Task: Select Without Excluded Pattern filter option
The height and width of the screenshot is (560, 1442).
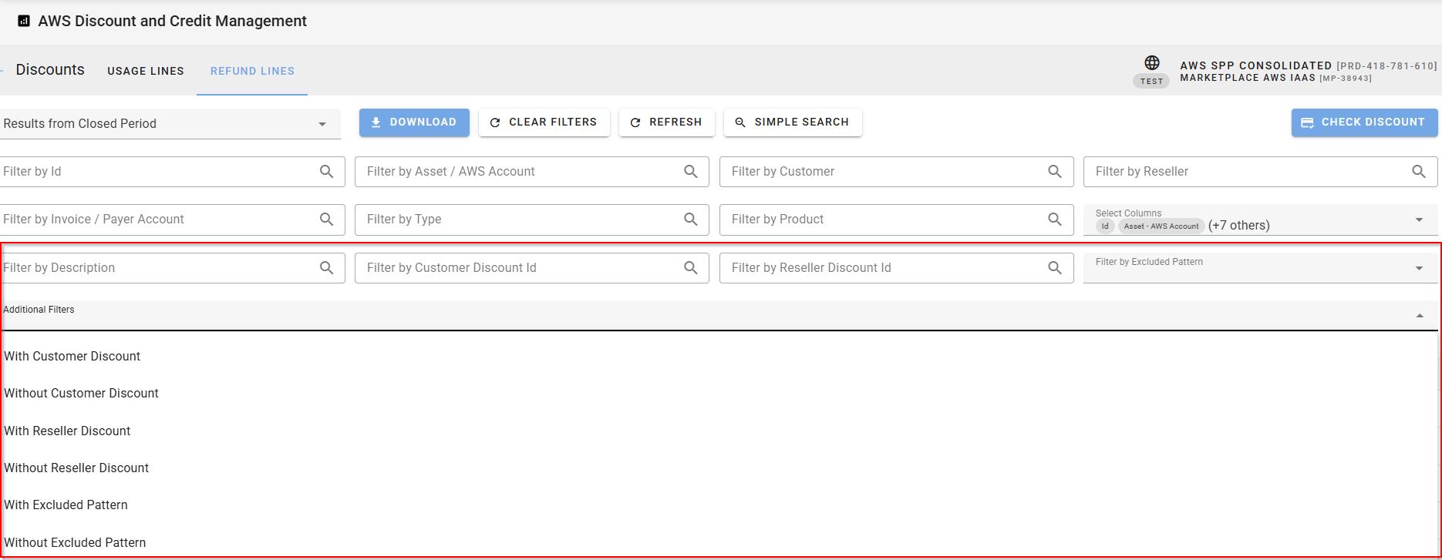Action: pos(75,542)
